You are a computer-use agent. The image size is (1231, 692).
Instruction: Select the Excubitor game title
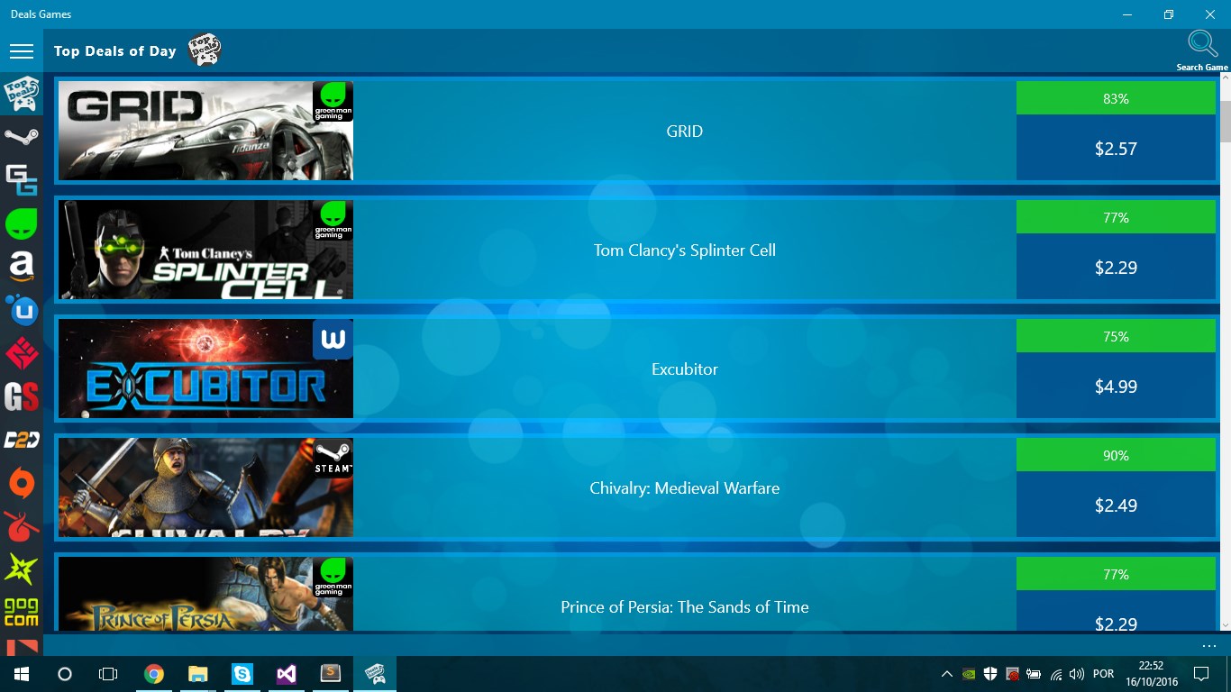click(685, 369)
